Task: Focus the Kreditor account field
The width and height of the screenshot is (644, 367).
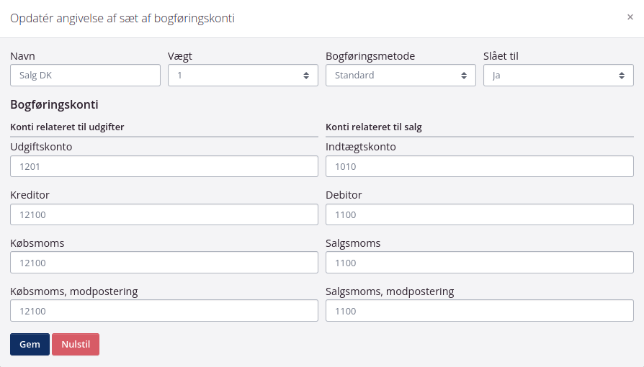Action: [164, 214]
